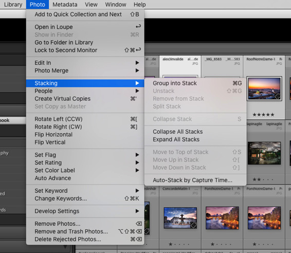Expand the Photo Merge submenu

click(x=85, y=70)
